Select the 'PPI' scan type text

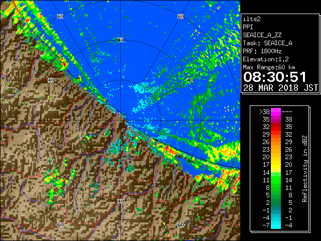(x=248, y=27)
